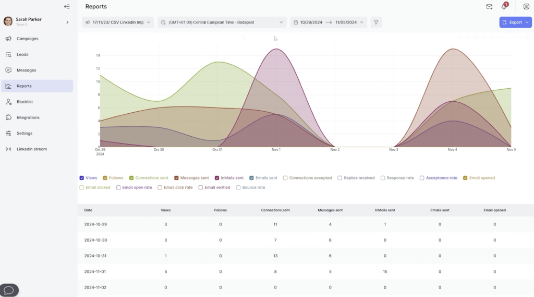
Task: Open the campaign selector dropdown
Action: coord(118,22)
